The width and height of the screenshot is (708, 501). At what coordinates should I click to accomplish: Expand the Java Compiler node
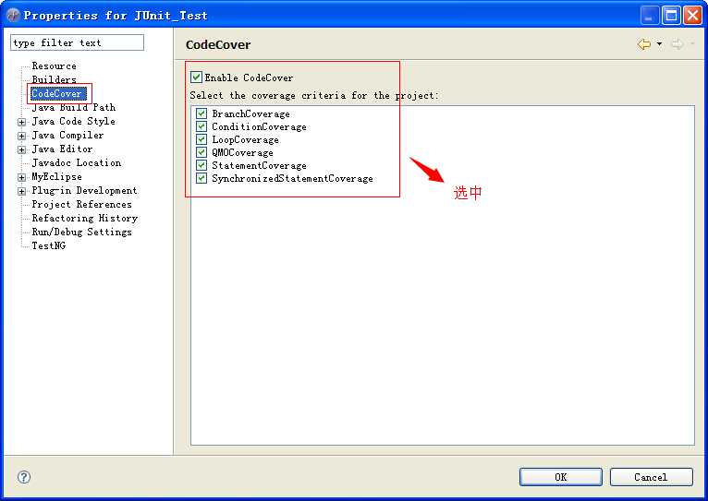pyautogui.click(x=21, y=136)
